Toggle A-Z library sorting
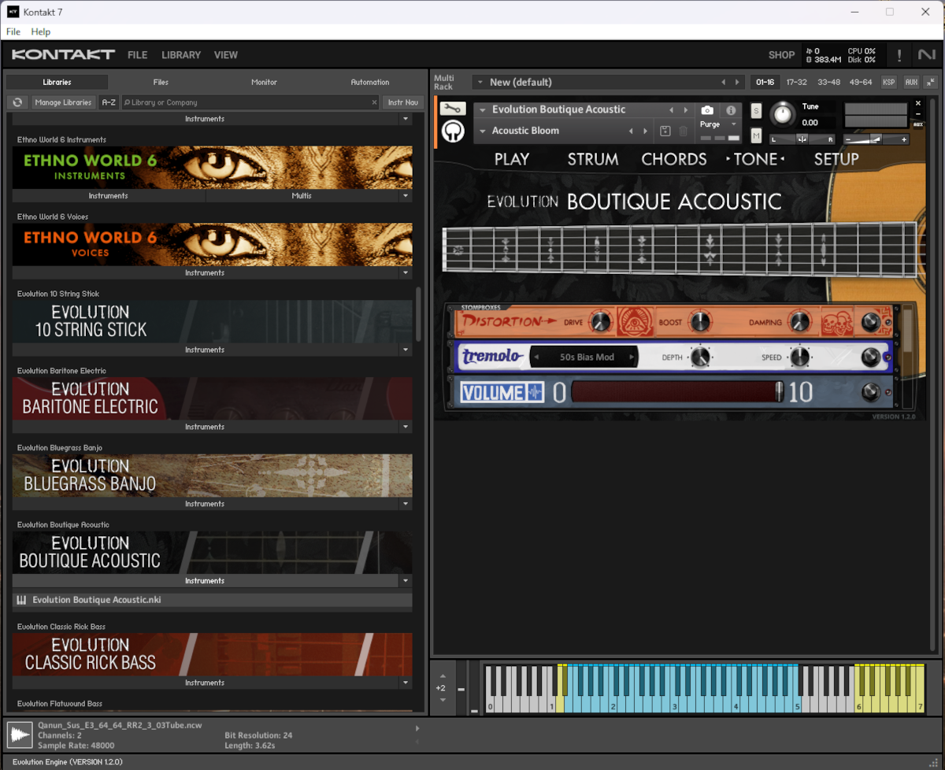 [x=109, y=102]
